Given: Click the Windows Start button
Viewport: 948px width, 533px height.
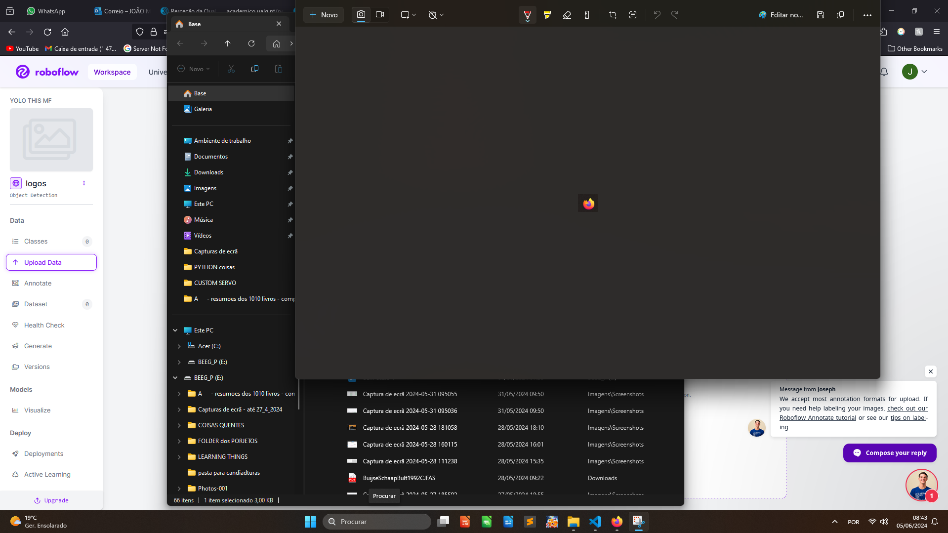Looking at the screenshot, I should coord(310,522).
